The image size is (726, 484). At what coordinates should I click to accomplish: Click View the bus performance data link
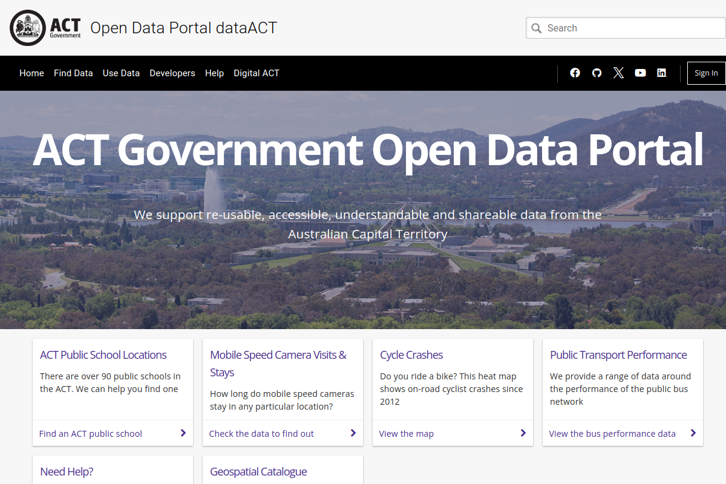[612, 434]
